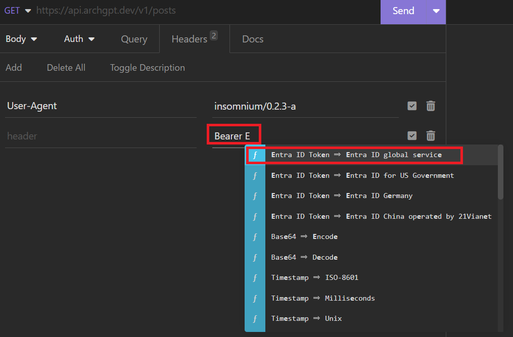This screenshot has width=513, height=337.
Task: Click function icon beside Base64 Decode
Action: [255, 258]
